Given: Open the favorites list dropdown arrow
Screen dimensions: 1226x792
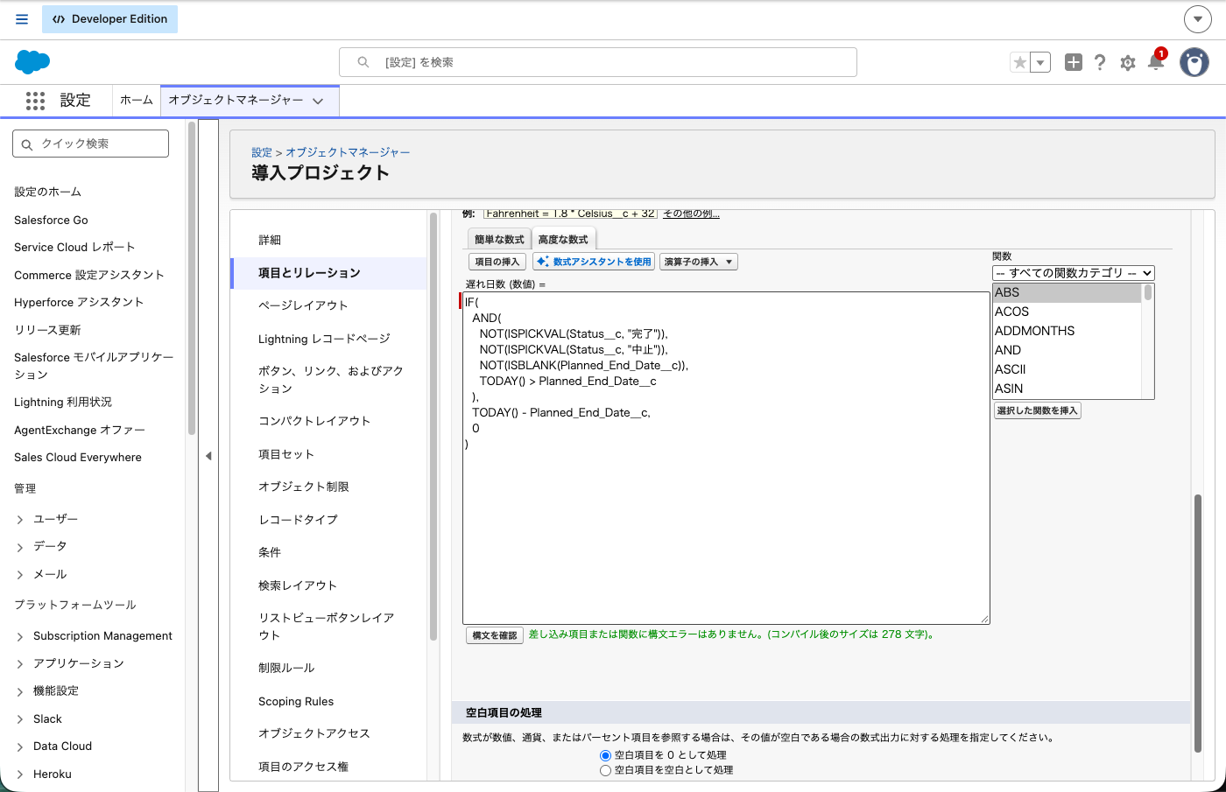Looking at the screenshot, I should pos(1040,62).
